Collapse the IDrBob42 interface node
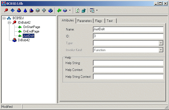 tap(9, 23)
